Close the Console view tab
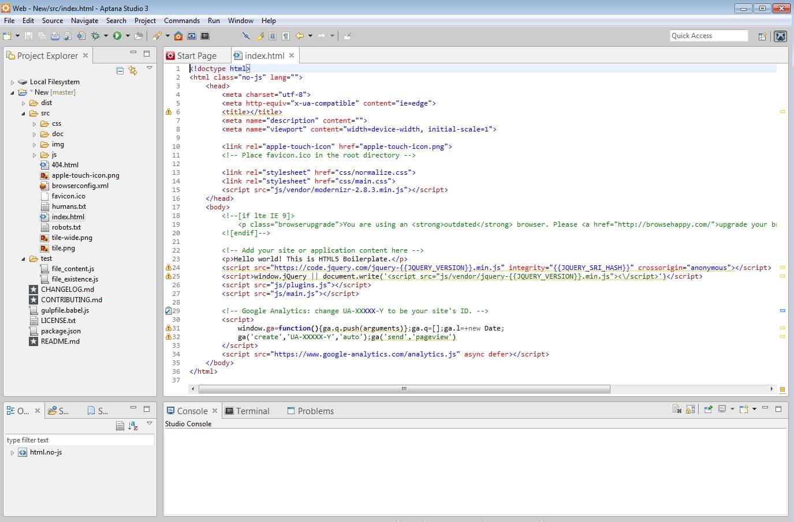794x522 pixels. pyautogui.click(x=215, y=411)
